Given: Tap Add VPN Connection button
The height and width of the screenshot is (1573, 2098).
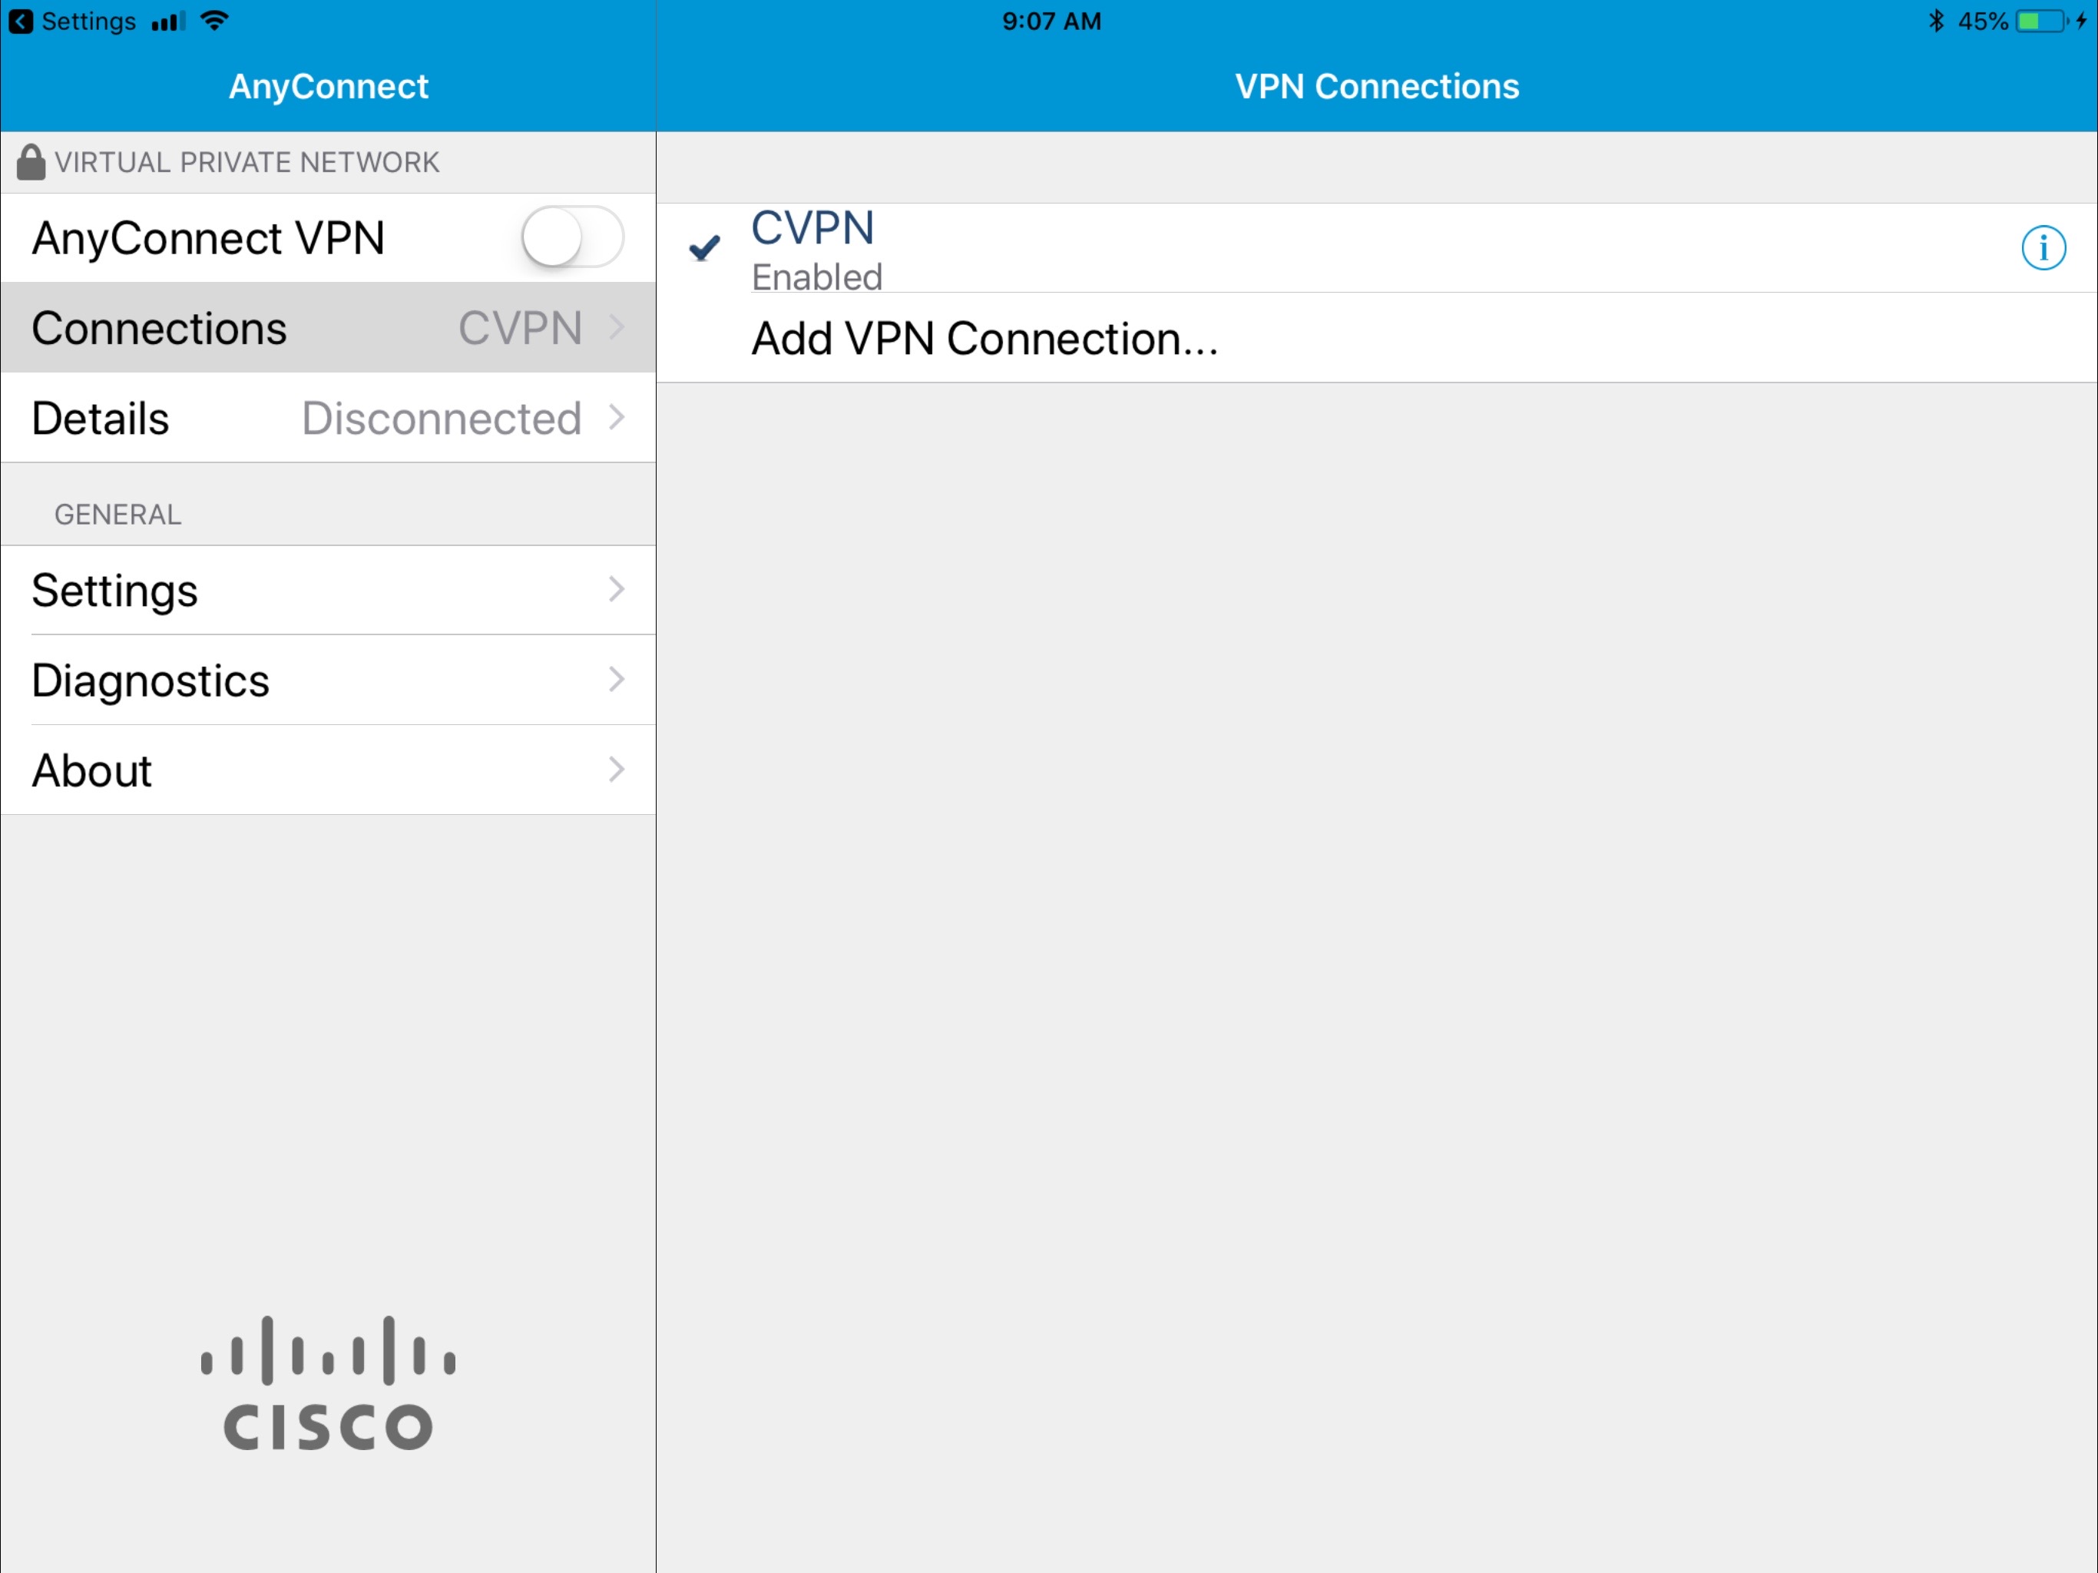Looking at the screenshot, I should pos(983,339).
